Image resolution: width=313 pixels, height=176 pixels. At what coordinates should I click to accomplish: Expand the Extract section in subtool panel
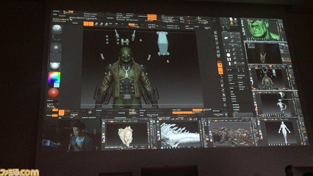[234, 101]
